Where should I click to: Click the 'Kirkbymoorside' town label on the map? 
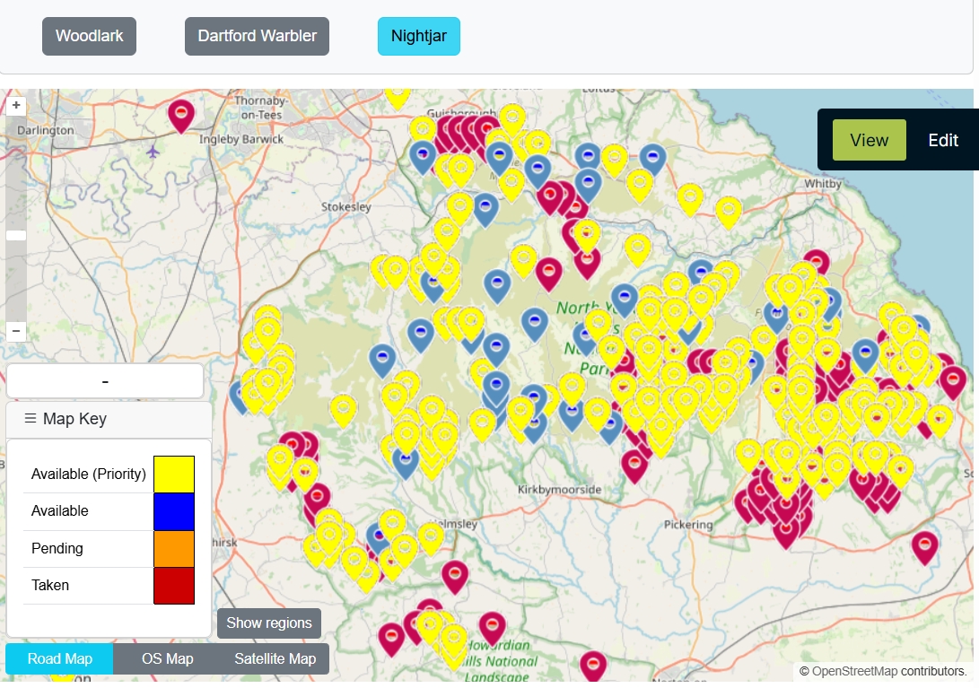pyautogui.click(x=559, y=490)
